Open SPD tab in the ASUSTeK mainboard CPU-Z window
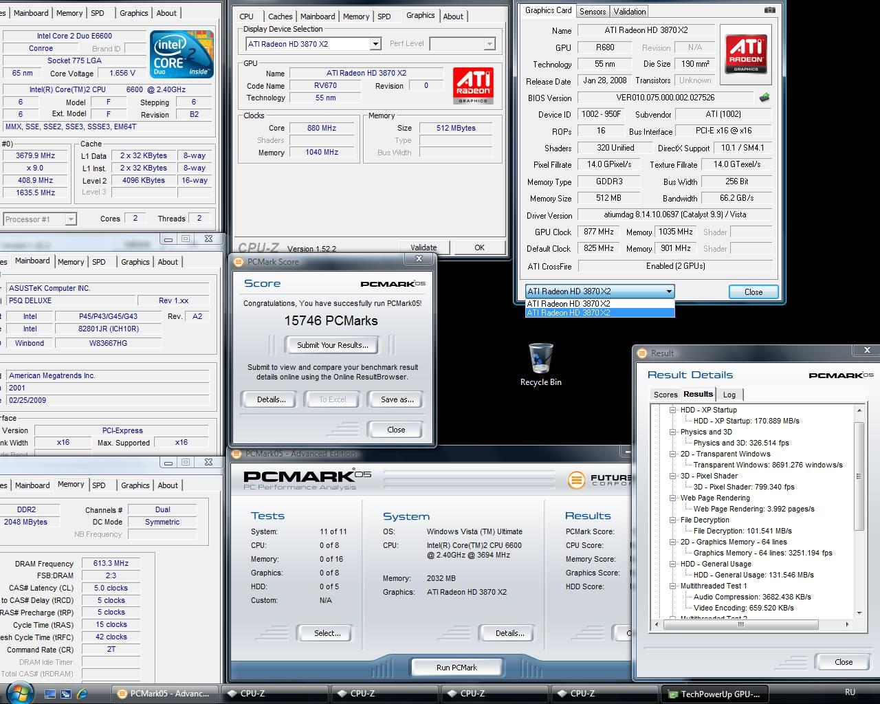The image size is (880, 704). click(x=99, y=262)
